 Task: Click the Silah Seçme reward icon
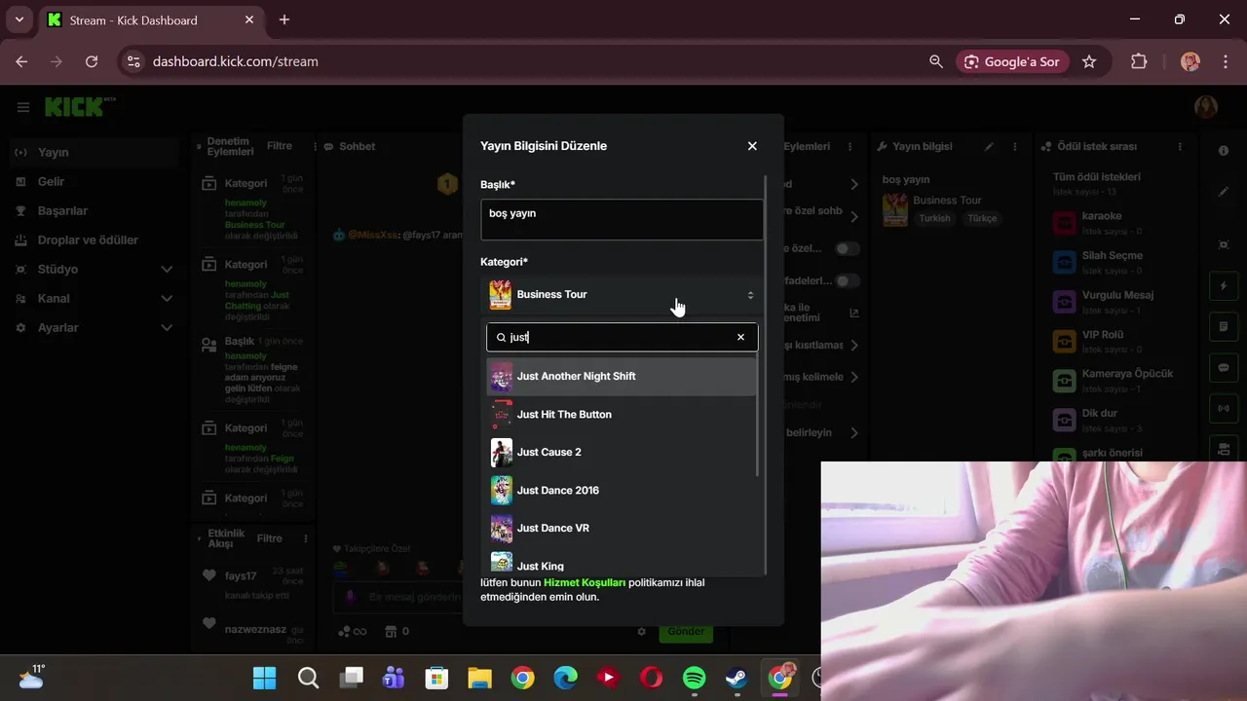pos(1065,263)
